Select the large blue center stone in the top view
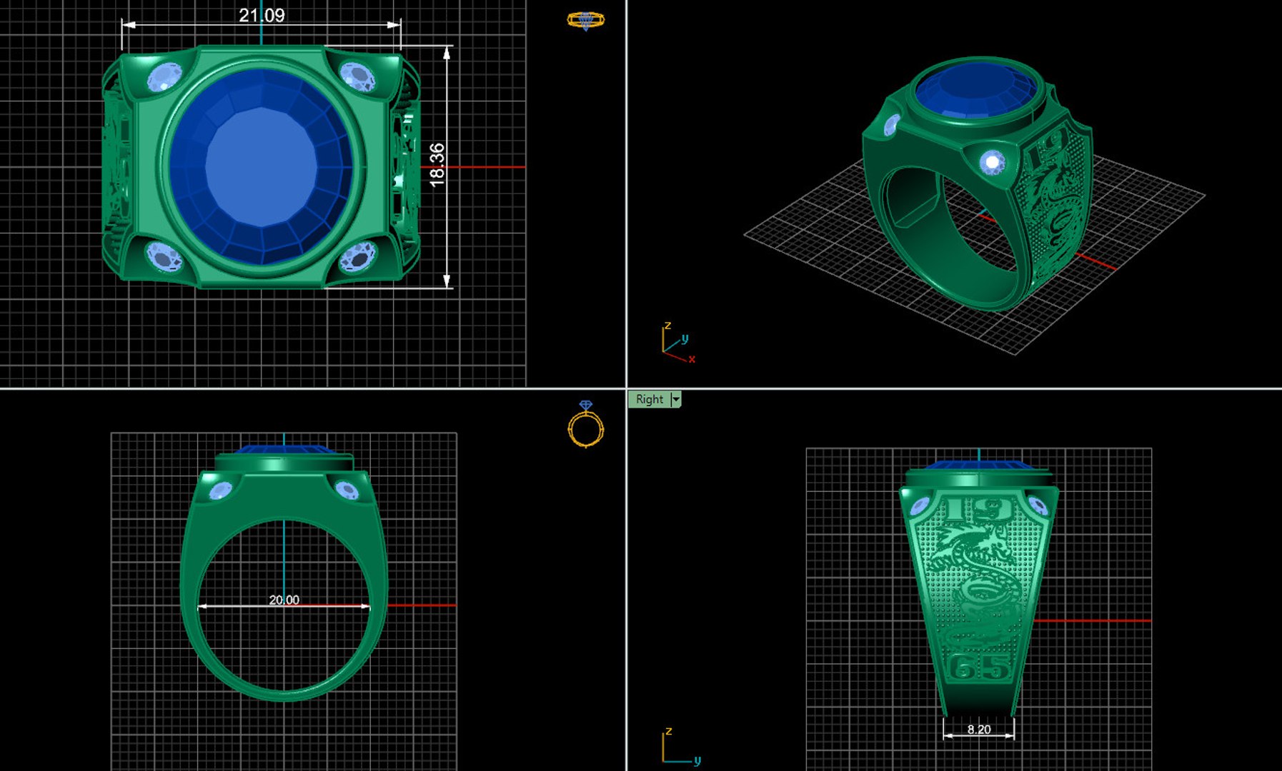 tap(262, 166)
